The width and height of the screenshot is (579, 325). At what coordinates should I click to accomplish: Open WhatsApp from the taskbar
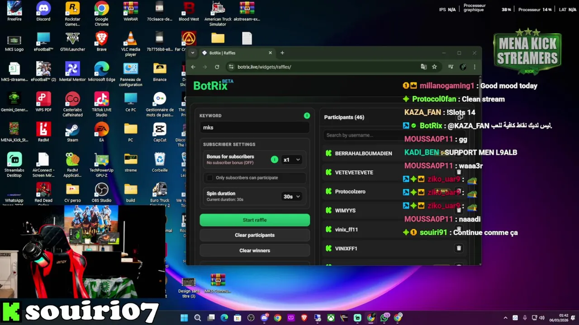[384, 318]
